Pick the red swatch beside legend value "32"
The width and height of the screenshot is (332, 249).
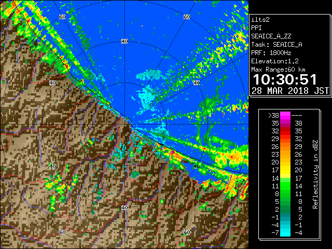coord(285,131)
